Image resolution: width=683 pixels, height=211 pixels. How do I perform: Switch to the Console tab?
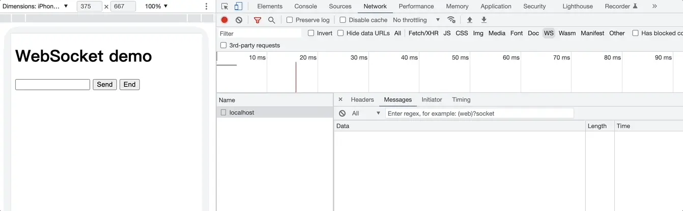coord(305,6)
